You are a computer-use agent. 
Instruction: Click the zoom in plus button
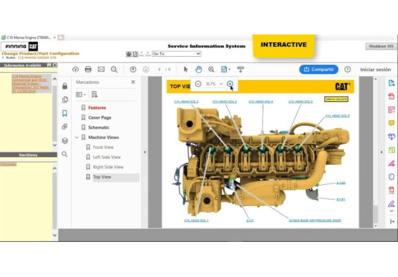[230, 84]
